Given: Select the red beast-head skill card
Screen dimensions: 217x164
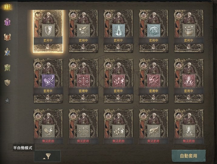Looking at the screenshot, I should pyautogui.click(x=154, y=81).
